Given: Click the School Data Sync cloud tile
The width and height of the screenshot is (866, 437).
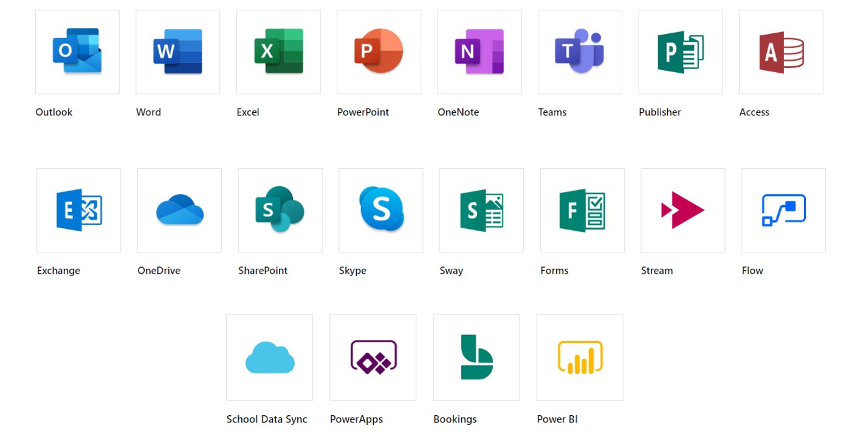Looking at the screenshot, I should tap(269, 357).
